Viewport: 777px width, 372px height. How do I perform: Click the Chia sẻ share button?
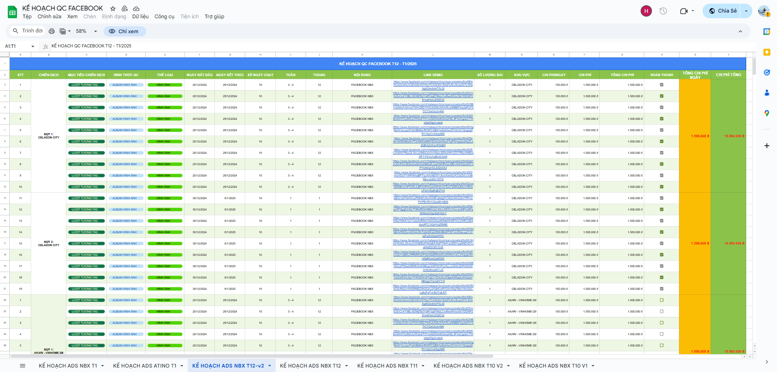pos(723,11)
